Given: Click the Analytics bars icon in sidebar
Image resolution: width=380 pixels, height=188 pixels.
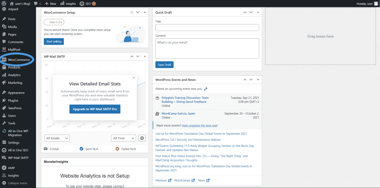Looking at the screenshot, I should (4, 75).
